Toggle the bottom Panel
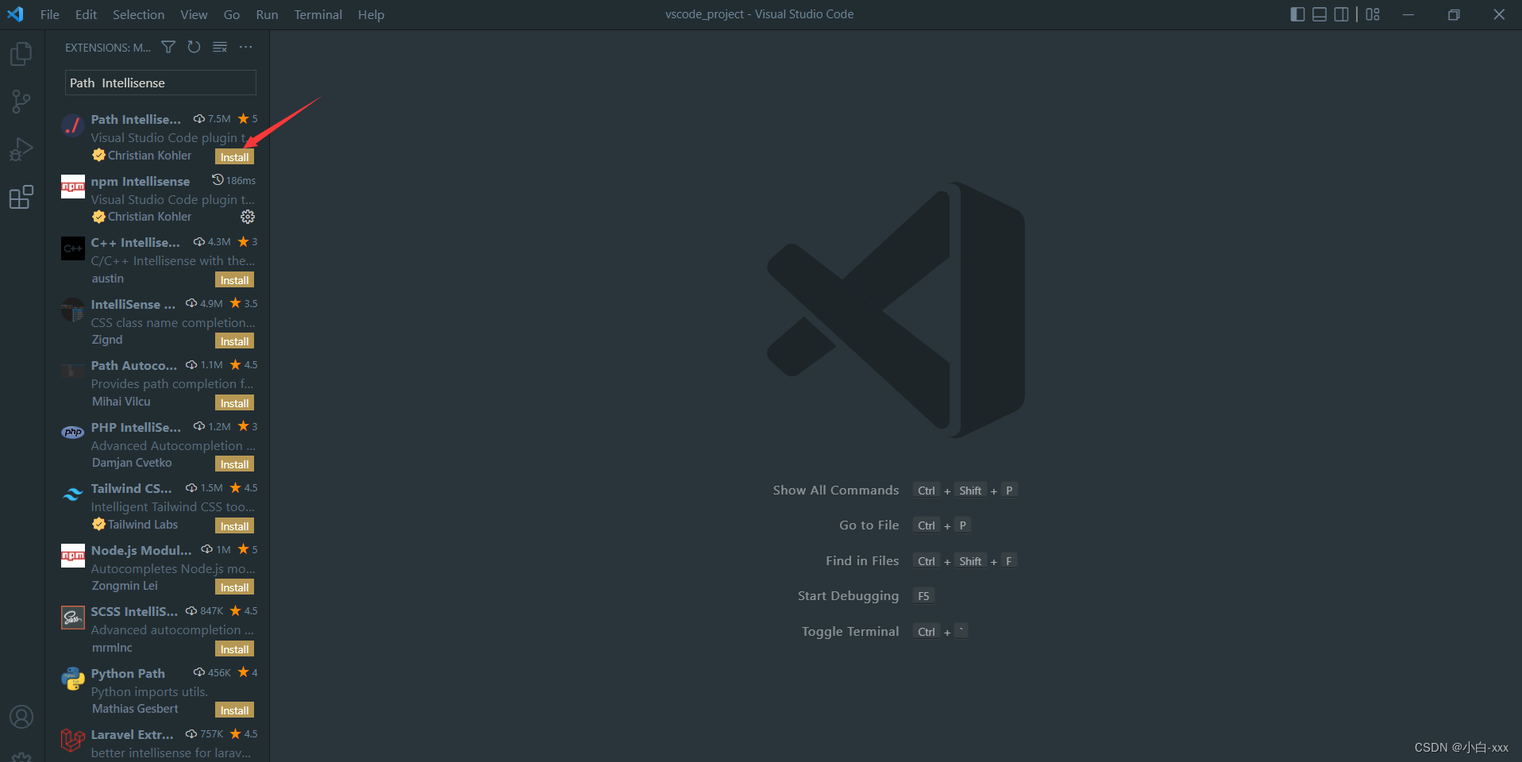Viewport: 1522px width, 762px height. point(1320,13)
